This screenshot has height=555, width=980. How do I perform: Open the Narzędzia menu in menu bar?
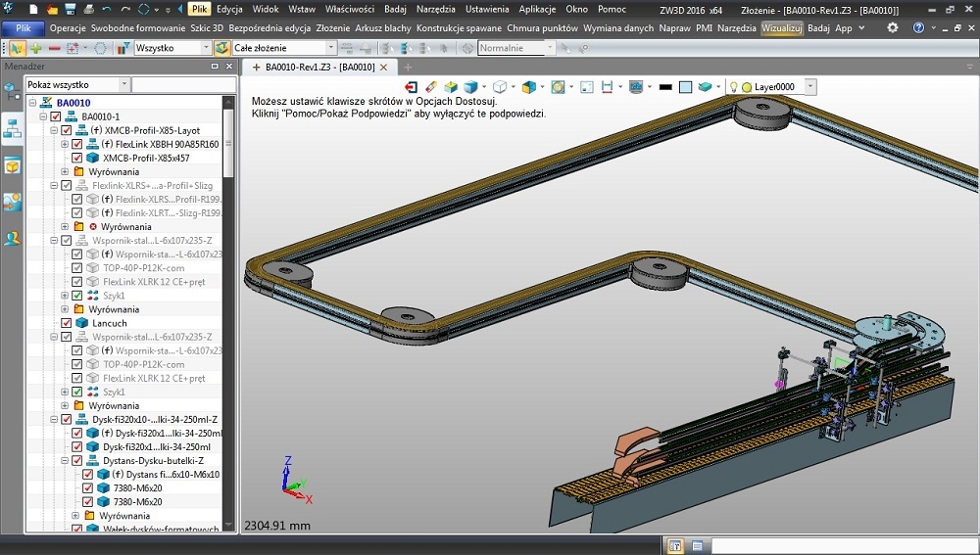coord(435,9)
